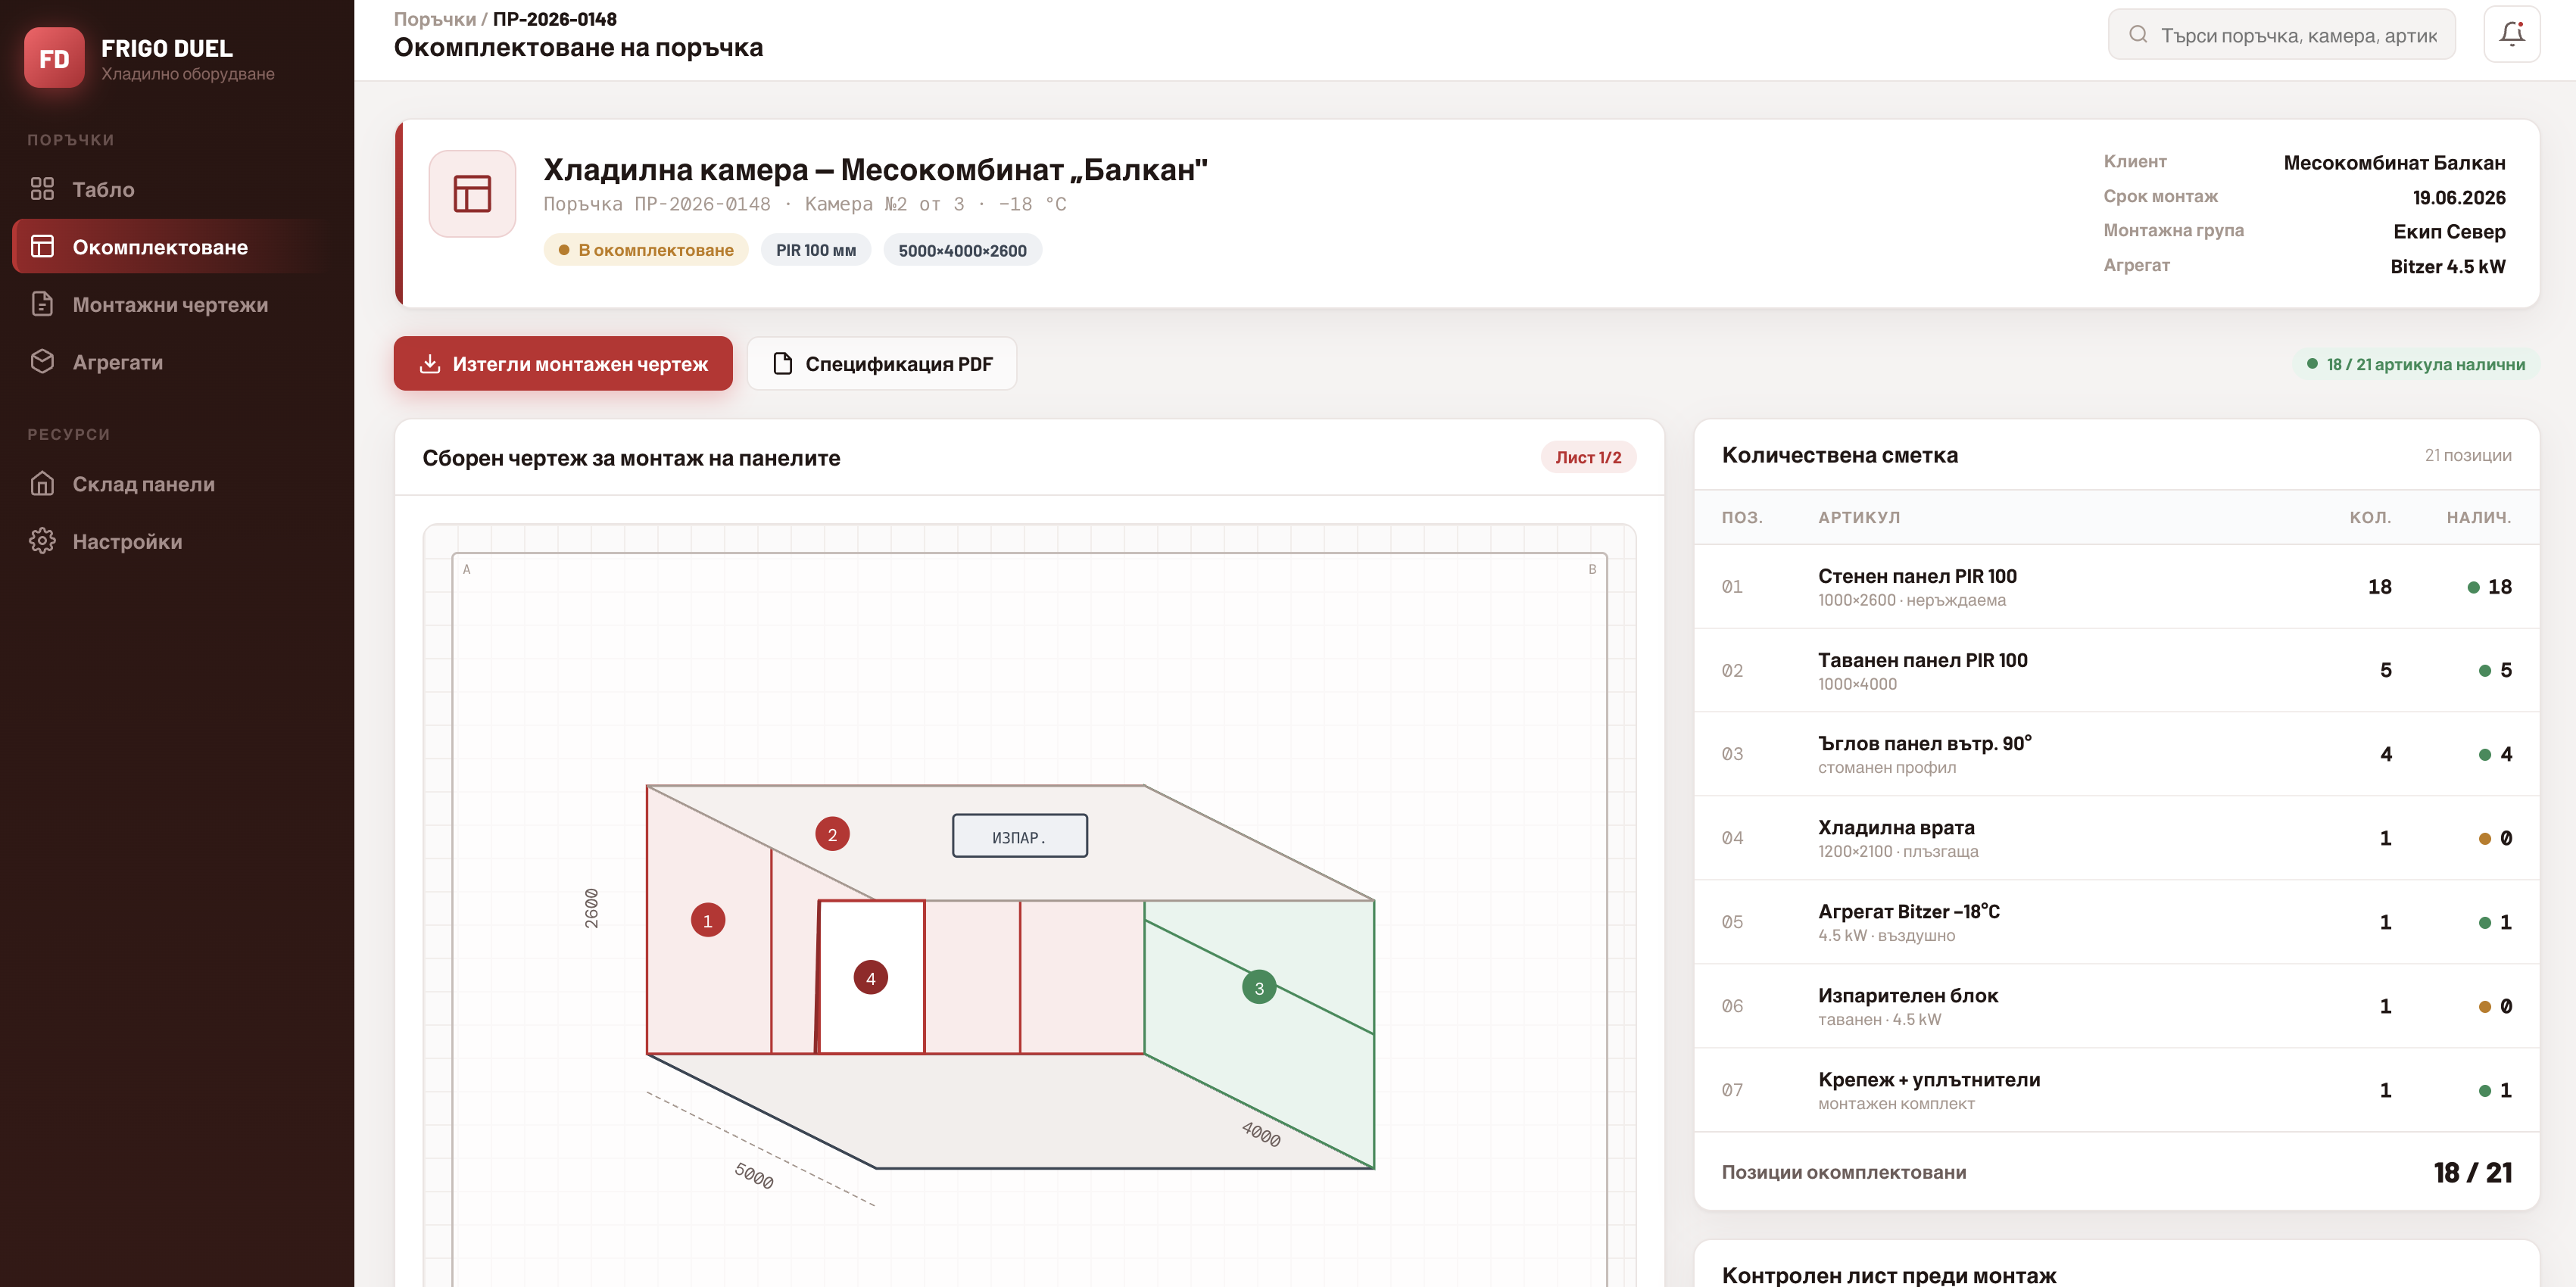Select row Стенен панел PIR 100
The height and width of the screenshot is (1287, 2576).
click(x=2116, y=587)
